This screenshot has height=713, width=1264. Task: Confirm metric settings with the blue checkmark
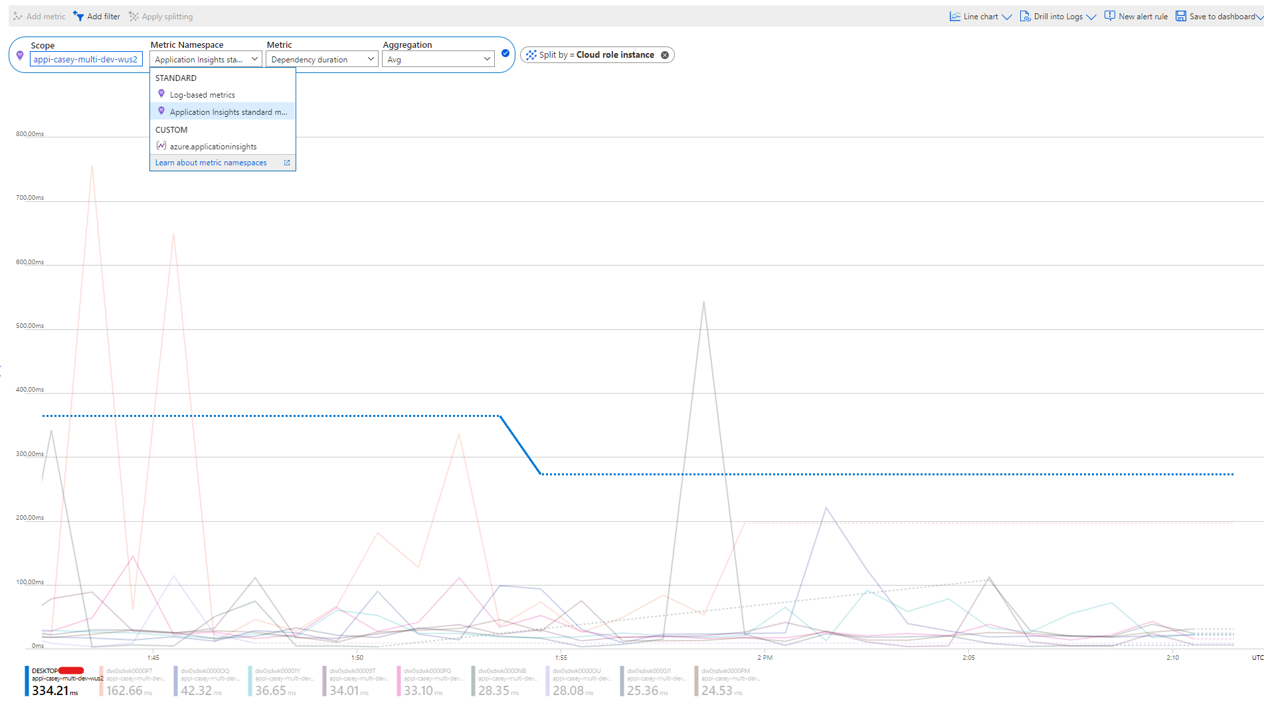click(x=505, y=54)
